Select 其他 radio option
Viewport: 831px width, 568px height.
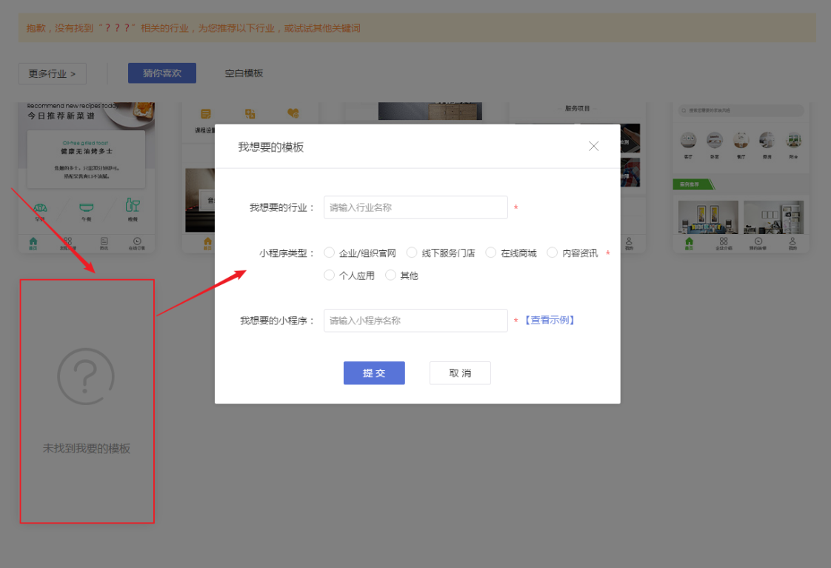(x=390, y=275)
